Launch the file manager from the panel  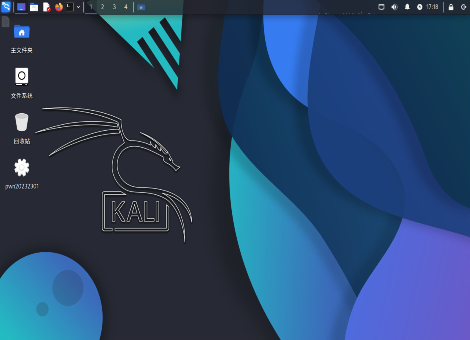click(x=34, y=7)
